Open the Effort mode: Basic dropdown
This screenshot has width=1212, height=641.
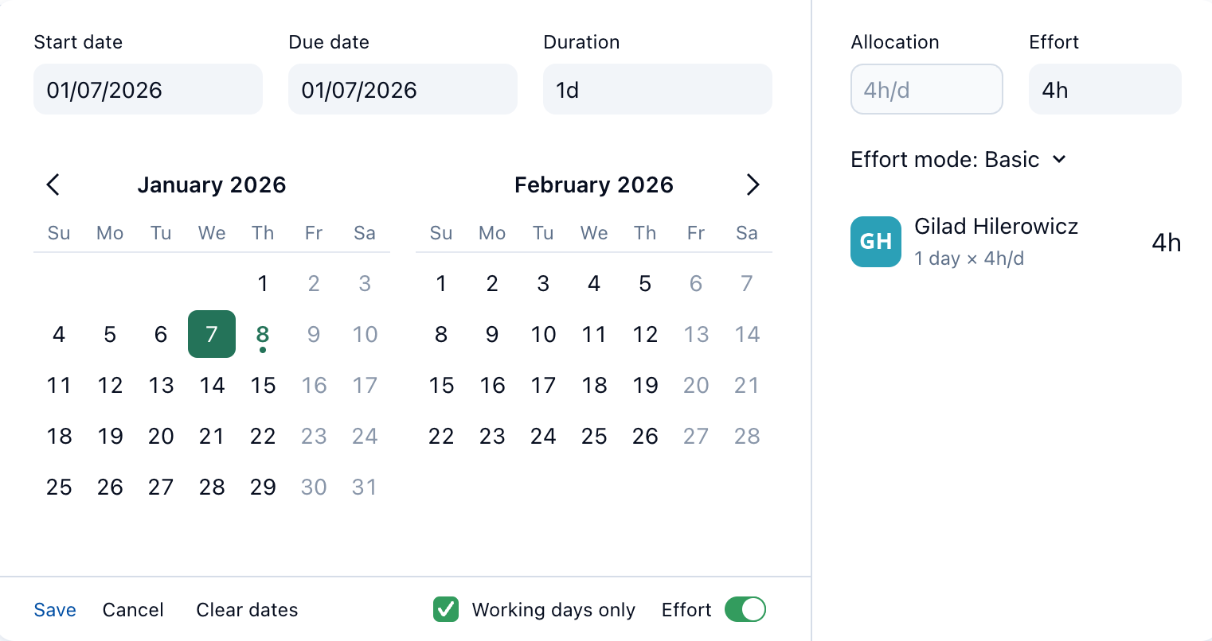958,160
